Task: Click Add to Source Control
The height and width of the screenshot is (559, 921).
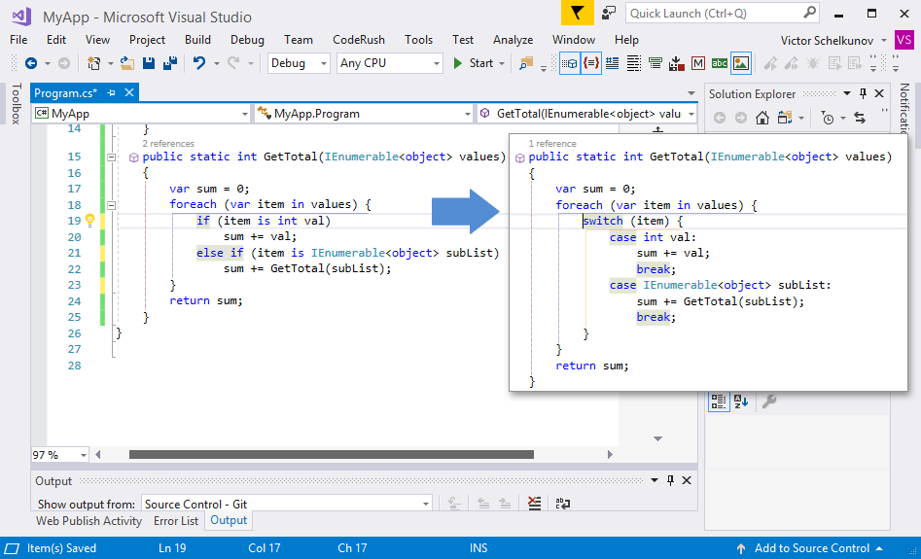Action: pos(811,548)
